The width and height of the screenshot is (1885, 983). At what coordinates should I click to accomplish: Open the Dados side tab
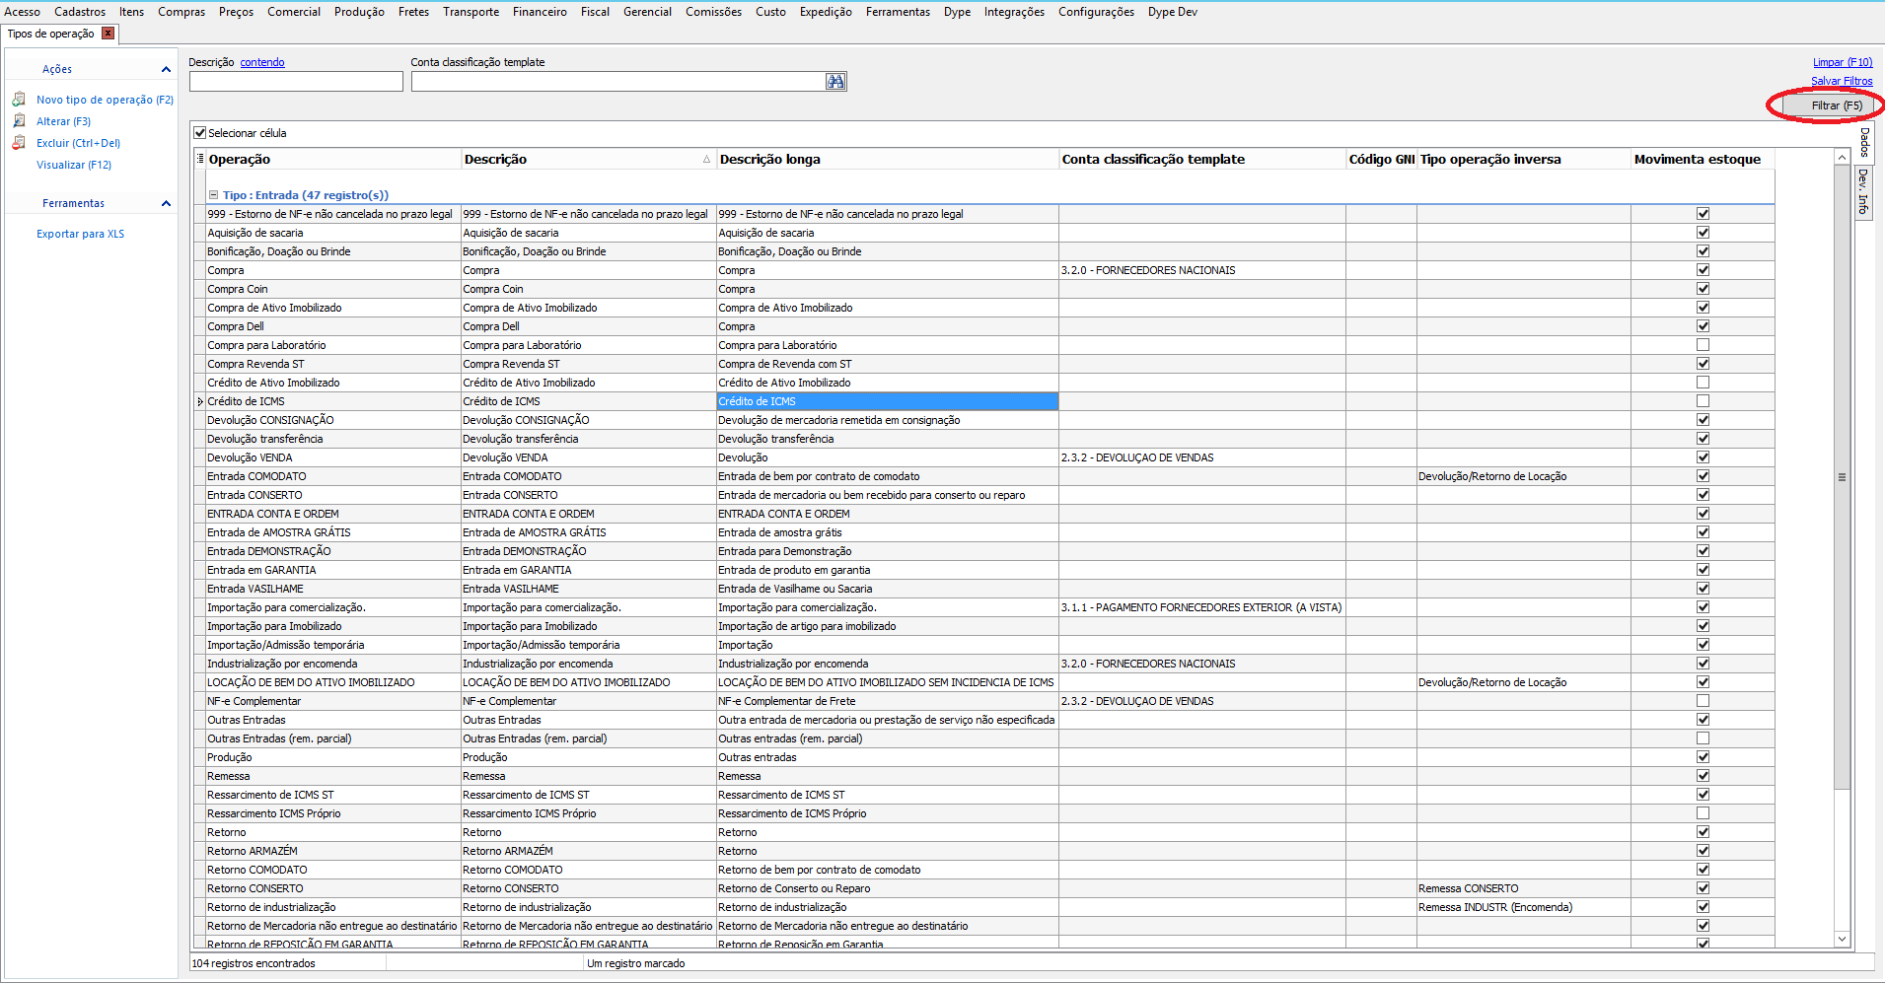click(1864, 143)
